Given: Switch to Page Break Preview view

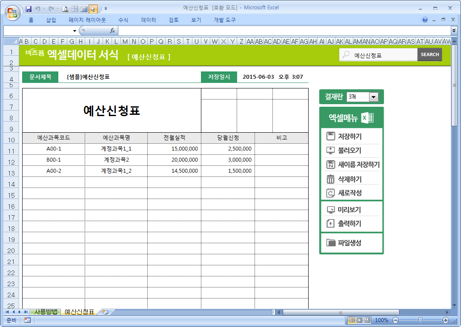Looking at the screenshot, I should [x=367, y=320].
